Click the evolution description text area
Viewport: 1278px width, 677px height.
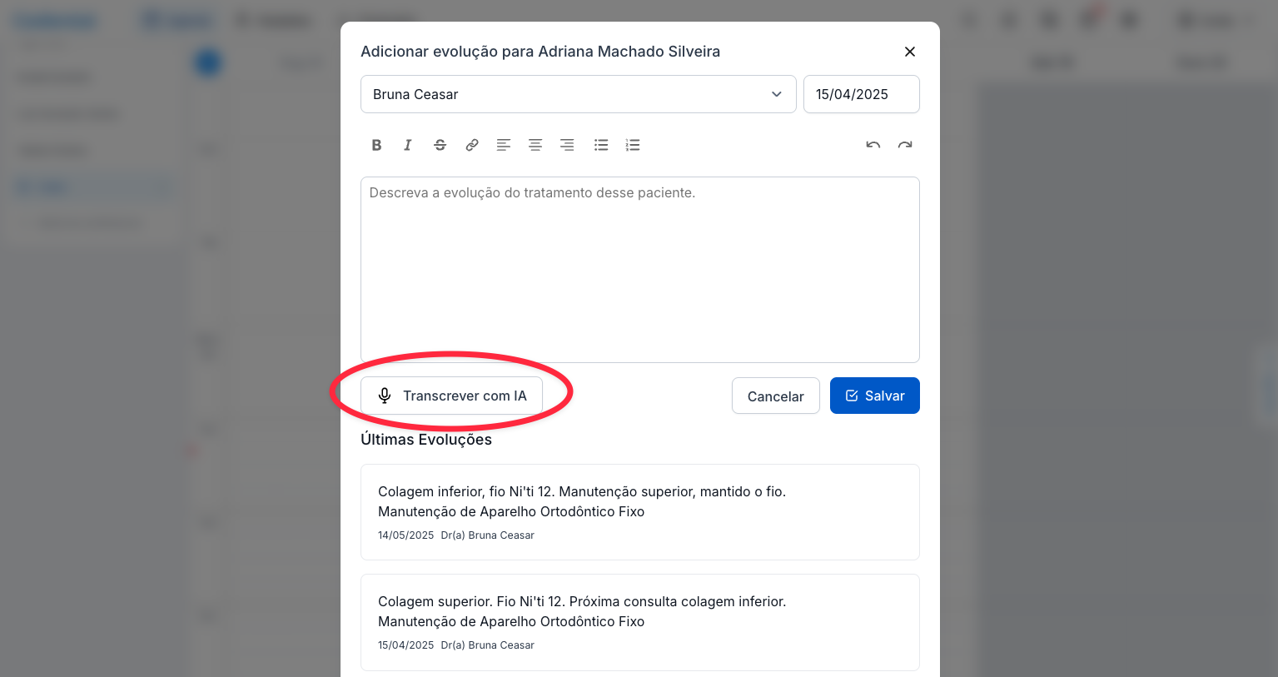(639, 269)
